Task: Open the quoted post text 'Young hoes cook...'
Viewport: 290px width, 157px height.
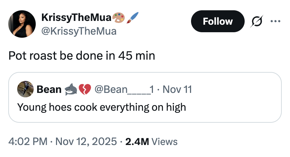Action: click(101, 107)
